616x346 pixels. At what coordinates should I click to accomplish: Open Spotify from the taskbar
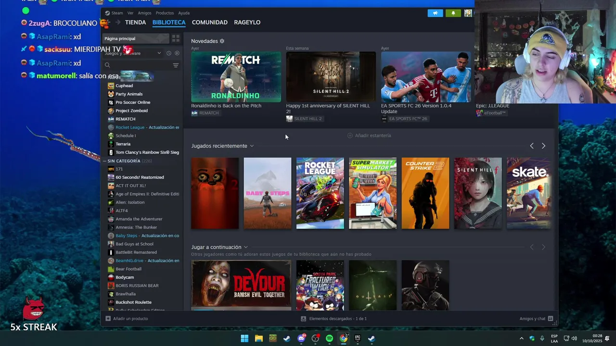coord(329,338)
